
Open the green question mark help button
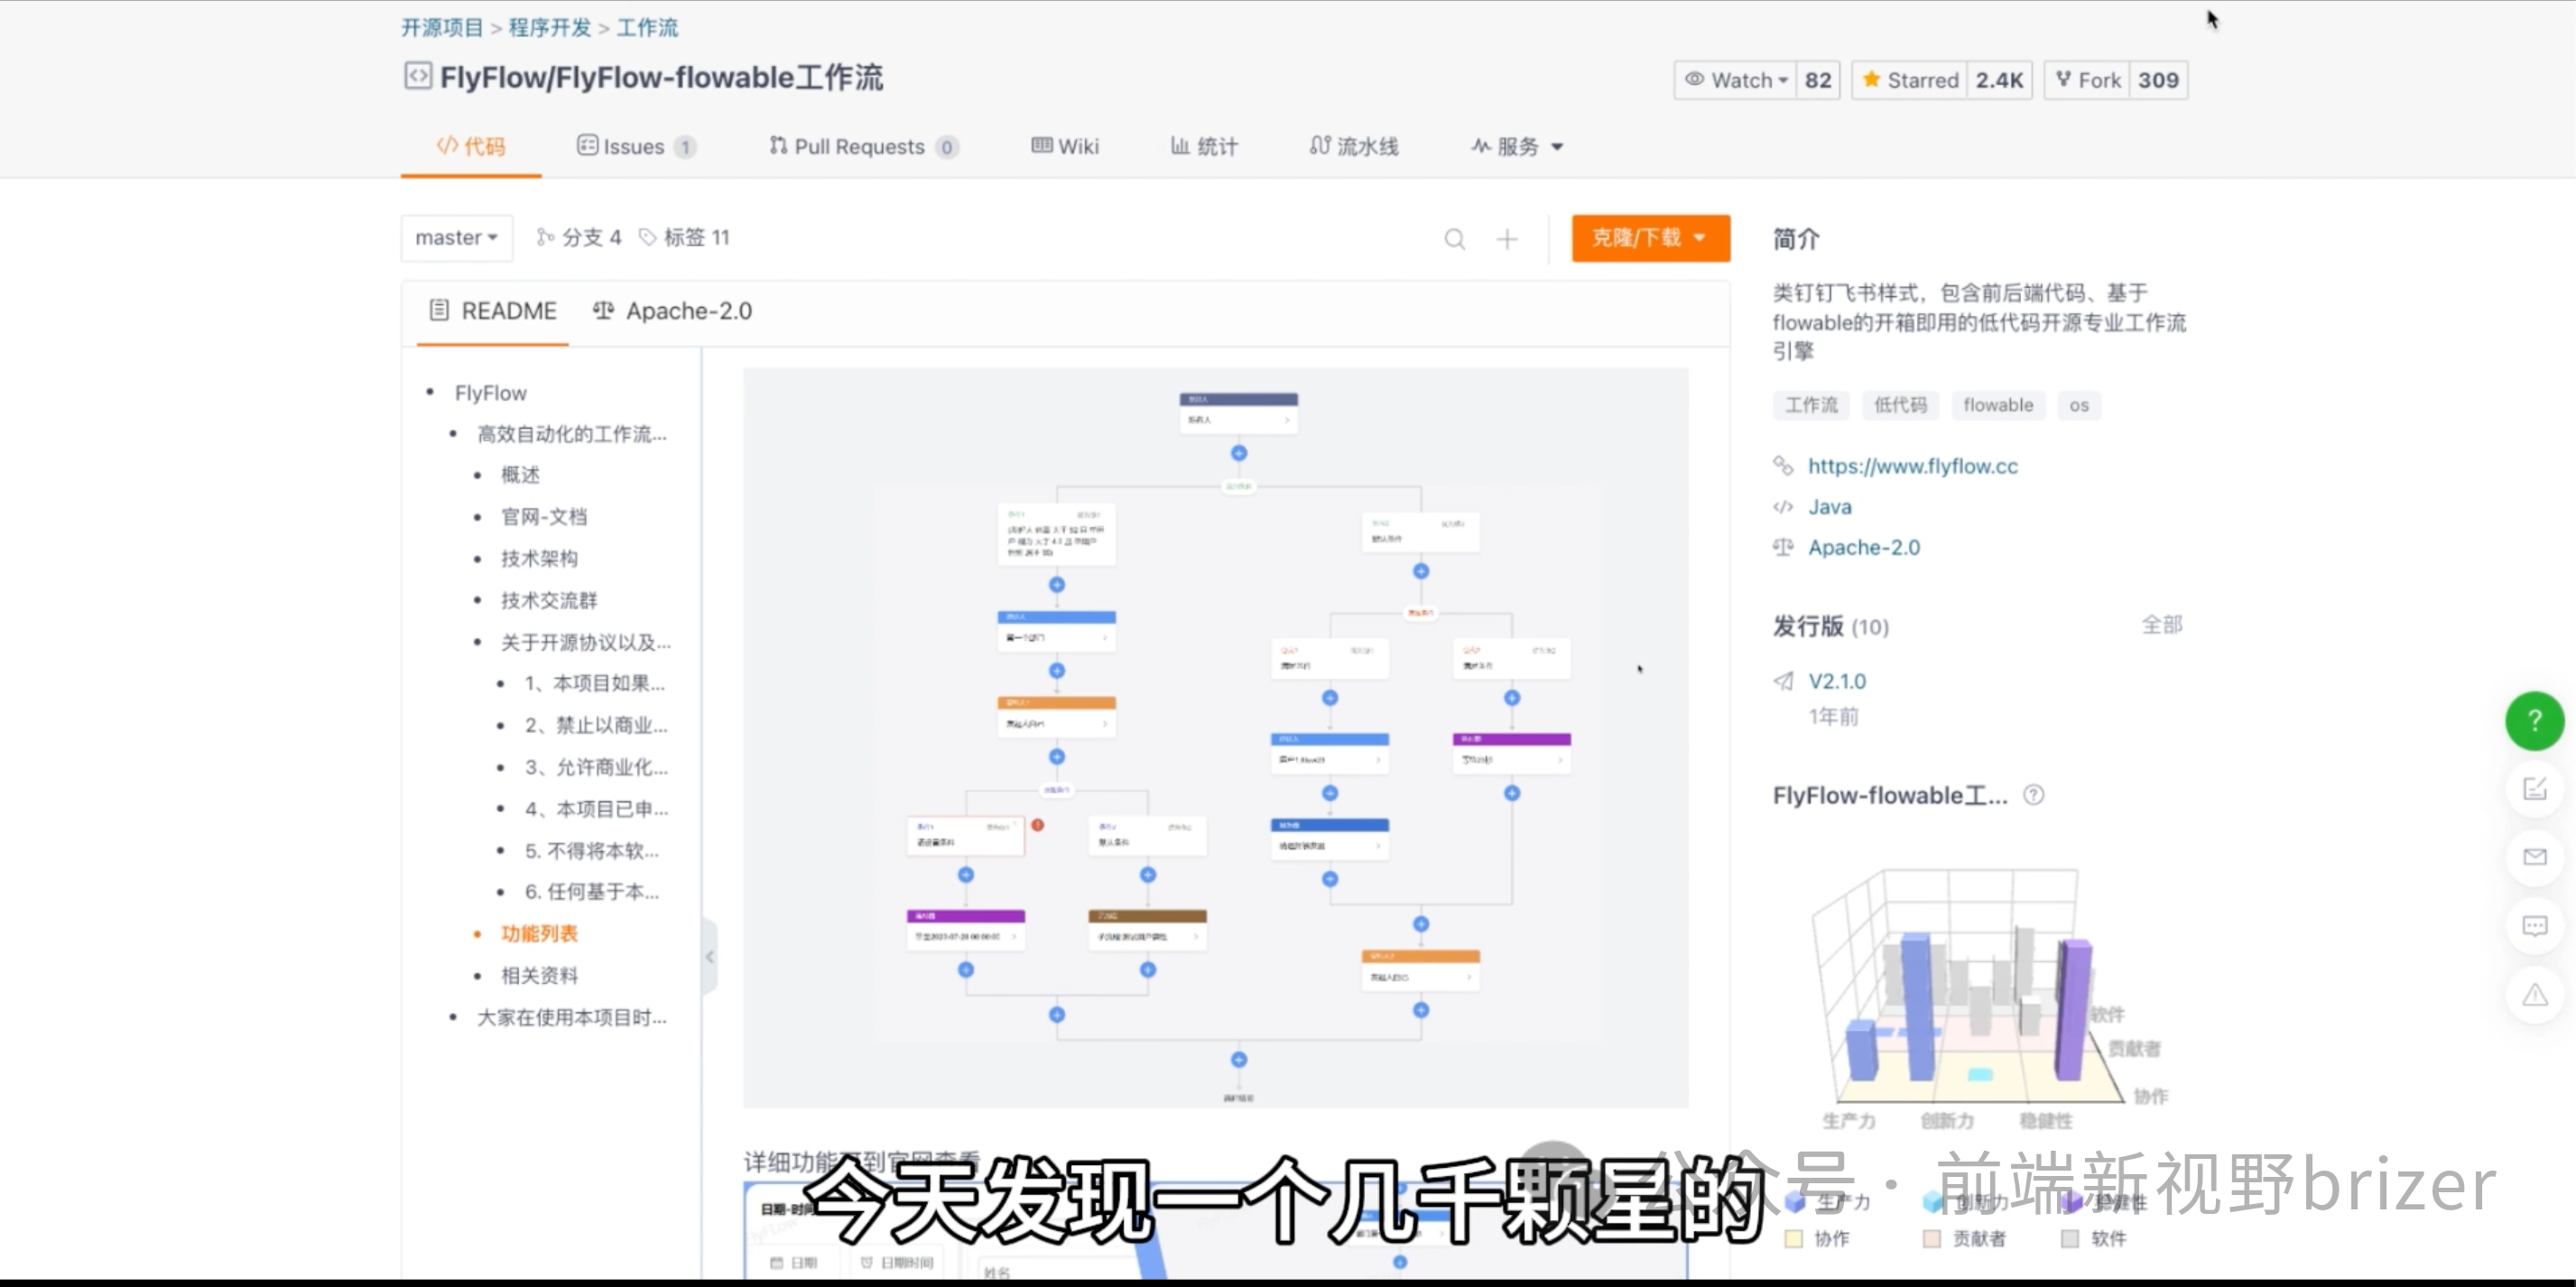[x=2534, y=721]
